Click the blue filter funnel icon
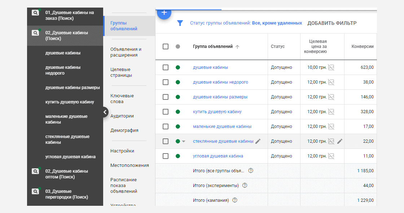This screenshot has width=404, height=213. [x=180, y=23]
